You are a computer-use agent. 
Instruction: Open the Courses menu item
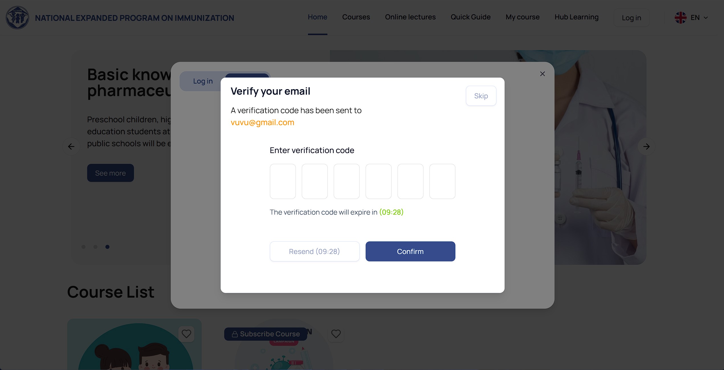pos(356,17)
